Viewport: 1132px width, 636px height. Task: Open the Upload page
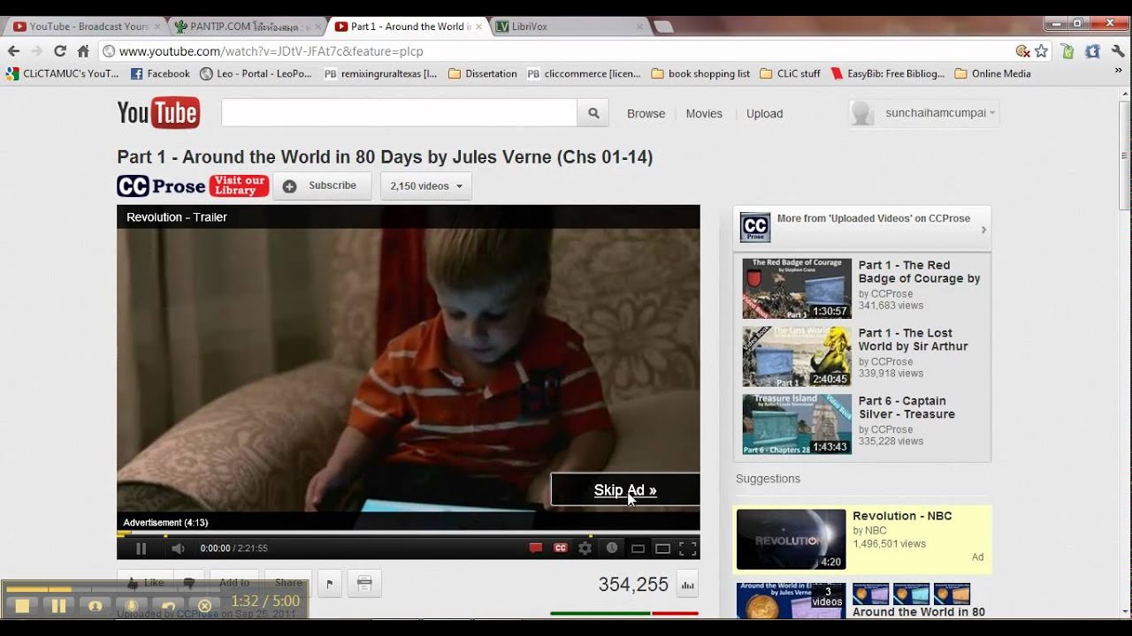[x=764, y=114]
